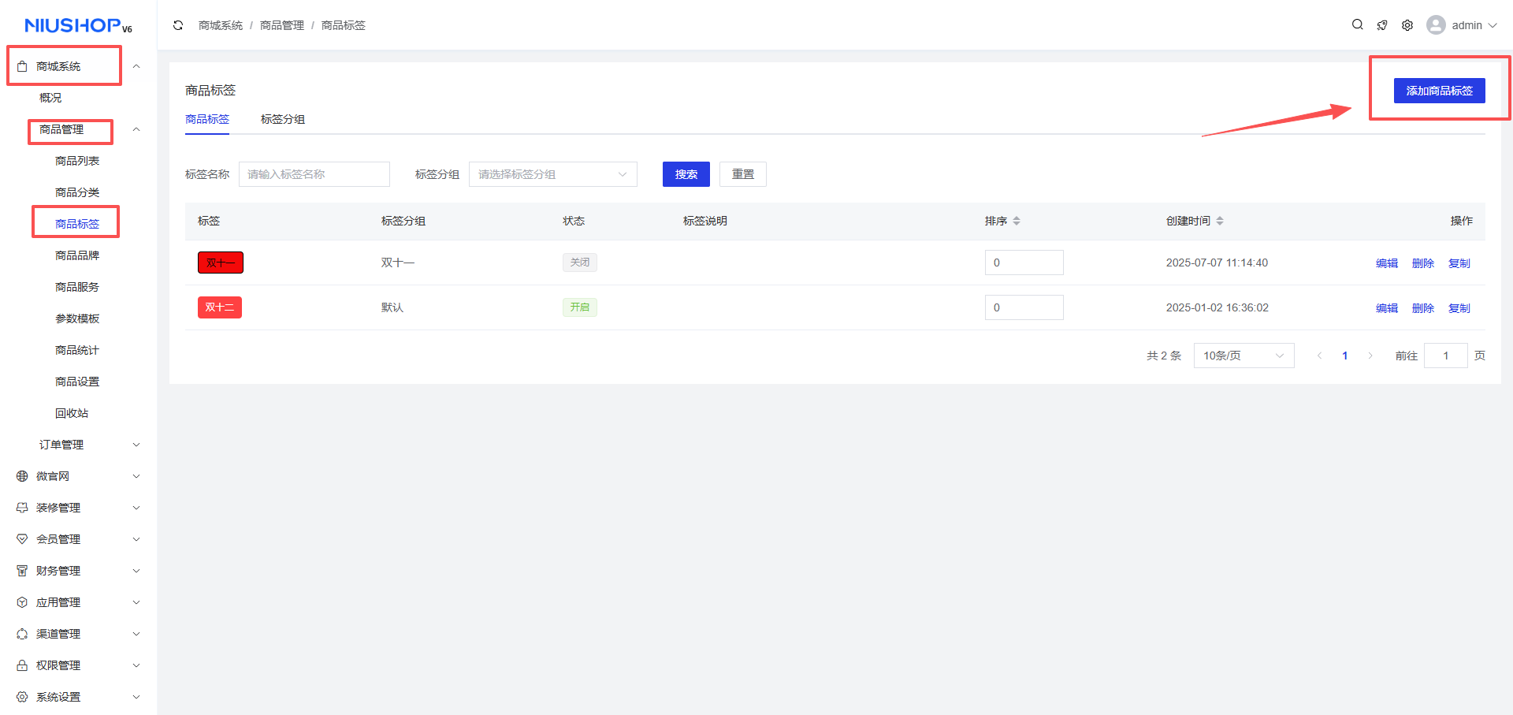Expand the 订单管理 sidebar submenu
1513x715 pixels.
tap(61, 445)
